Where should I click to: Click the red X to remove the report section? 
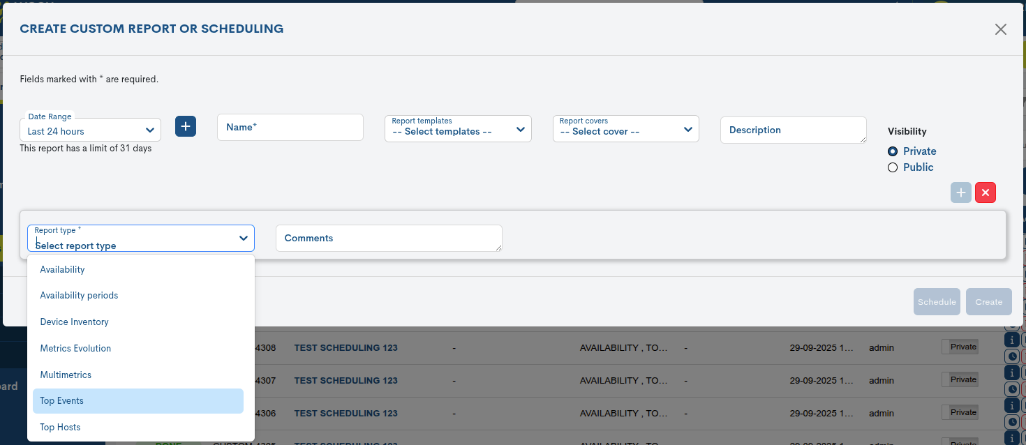point(985,193)
